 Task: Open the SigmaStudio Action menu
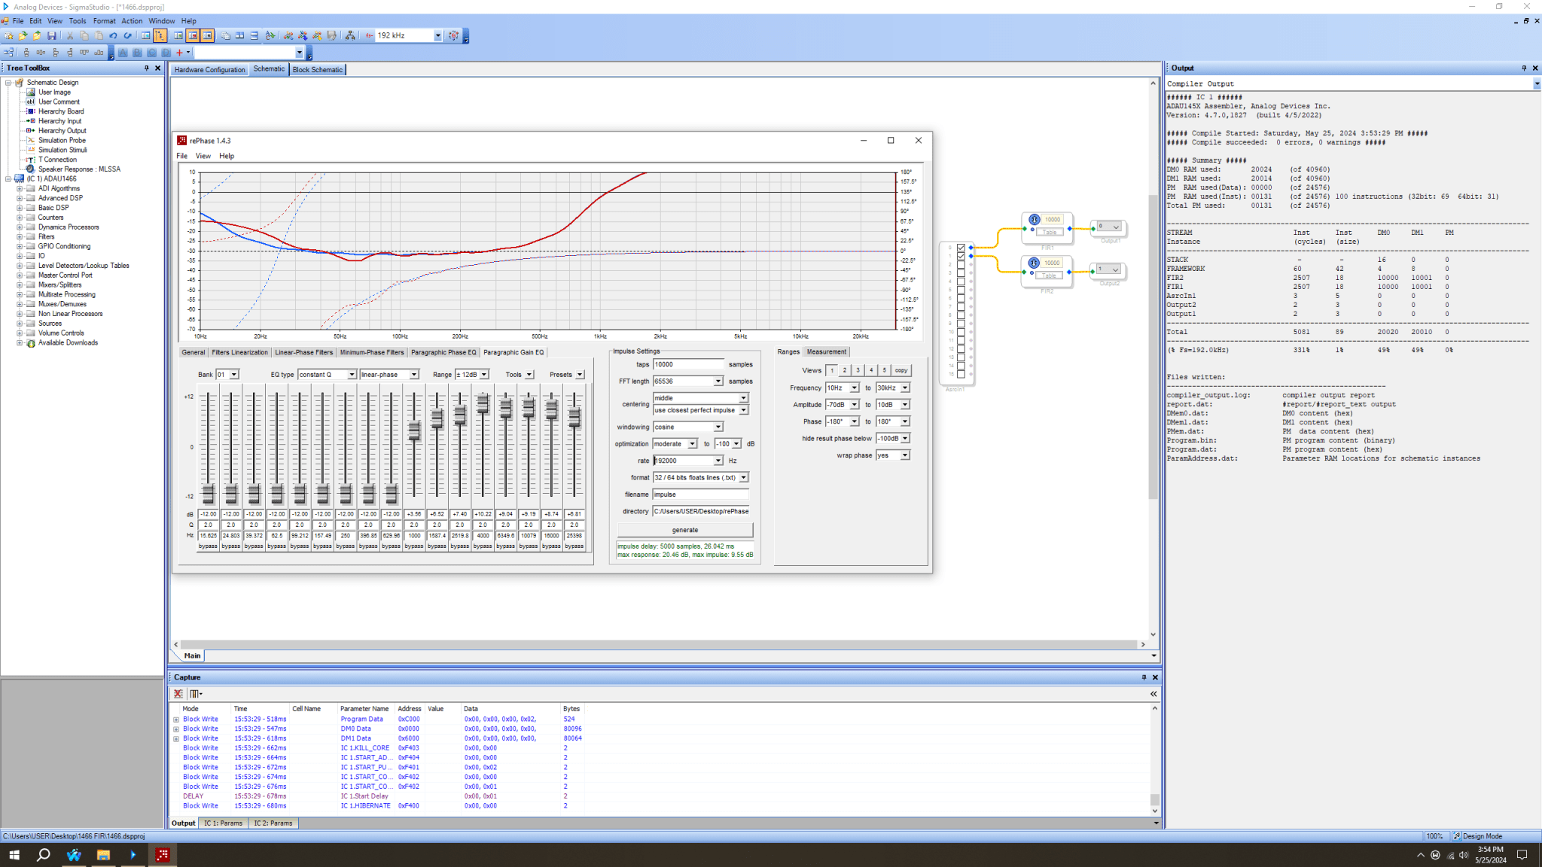(x=132, y=21)
